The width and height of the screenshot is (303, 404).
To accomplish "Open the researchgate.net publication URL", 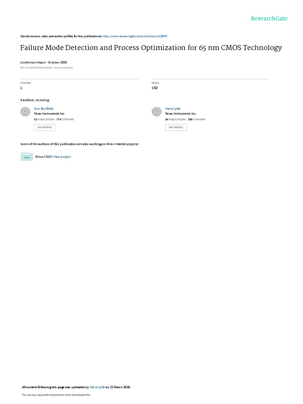I will [x=135, y=36].
